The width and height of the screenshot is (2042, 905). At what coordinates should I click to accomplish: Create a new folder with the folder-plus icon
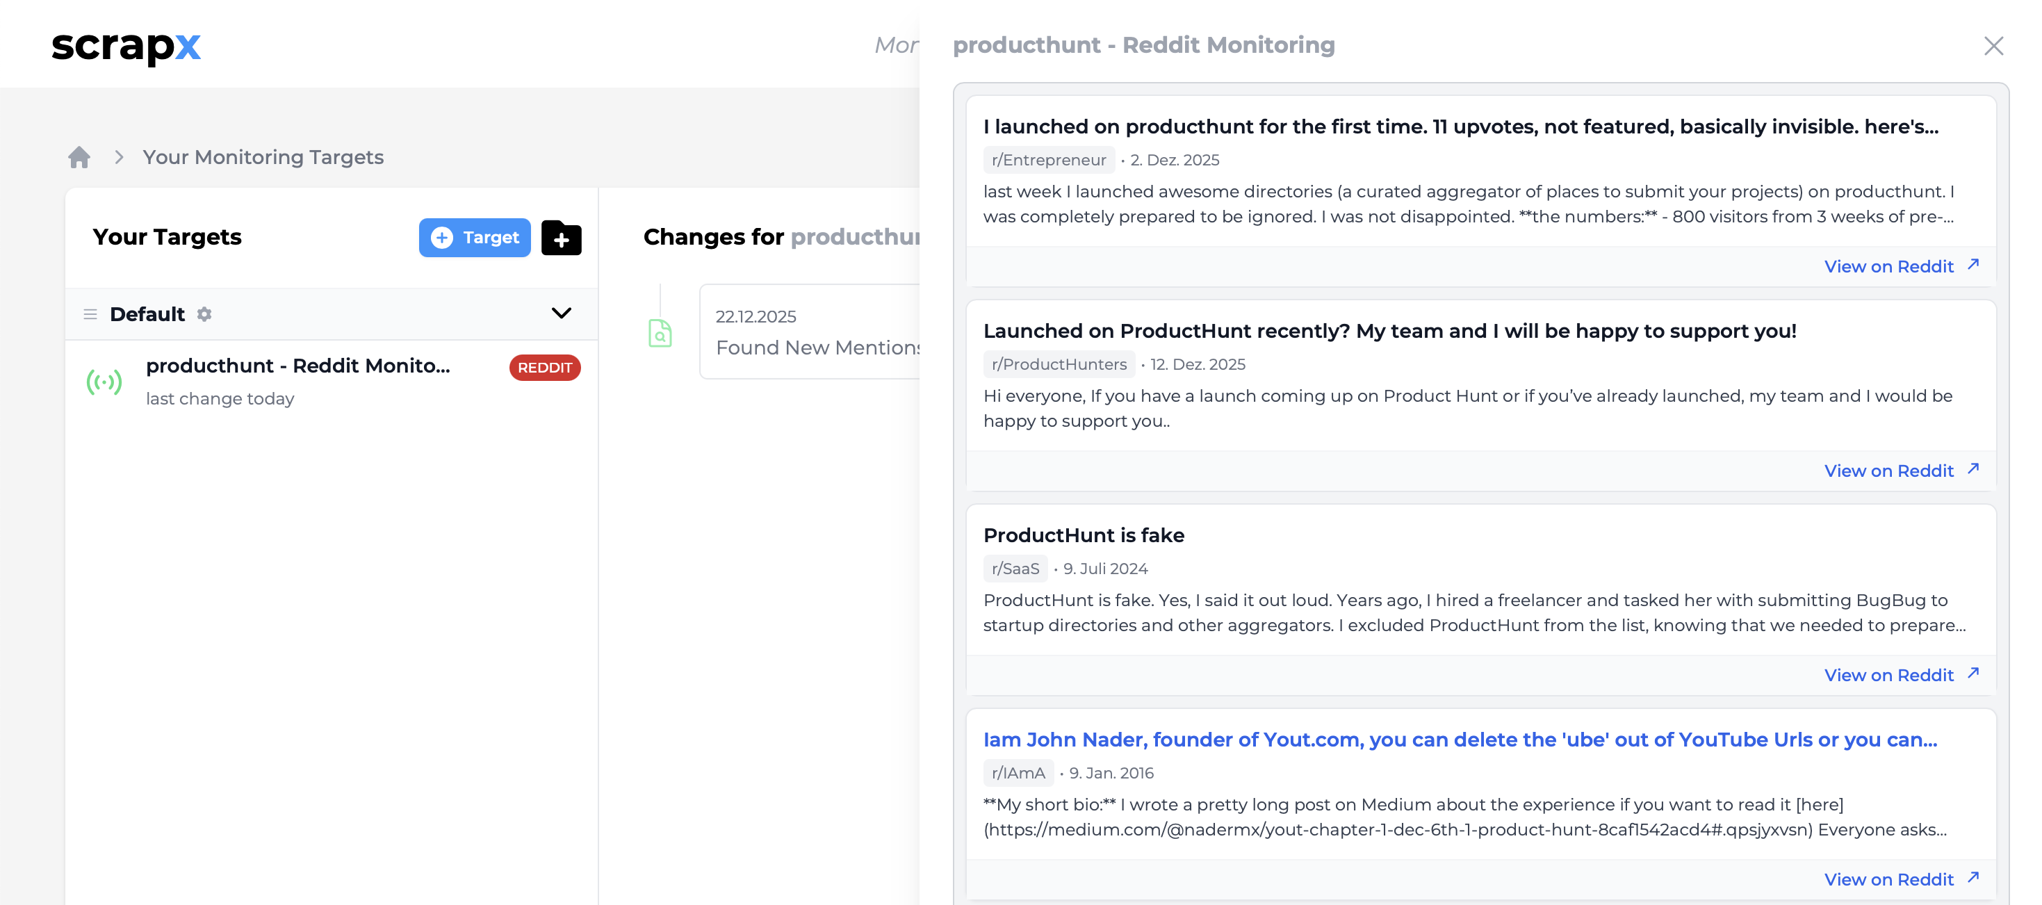(561, 238)
